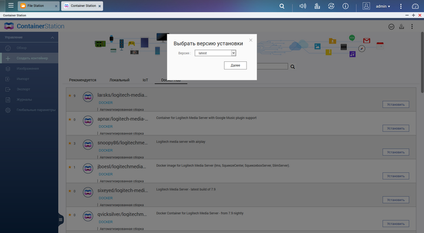Click the qvicksilver/logitechm container icon
The width and height of the screenshot is (424, 233).
(88, 216)
